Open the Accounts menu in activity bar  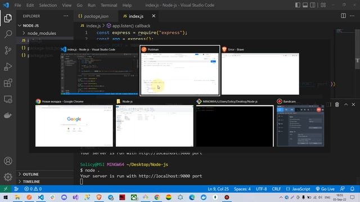coord(8,161)
